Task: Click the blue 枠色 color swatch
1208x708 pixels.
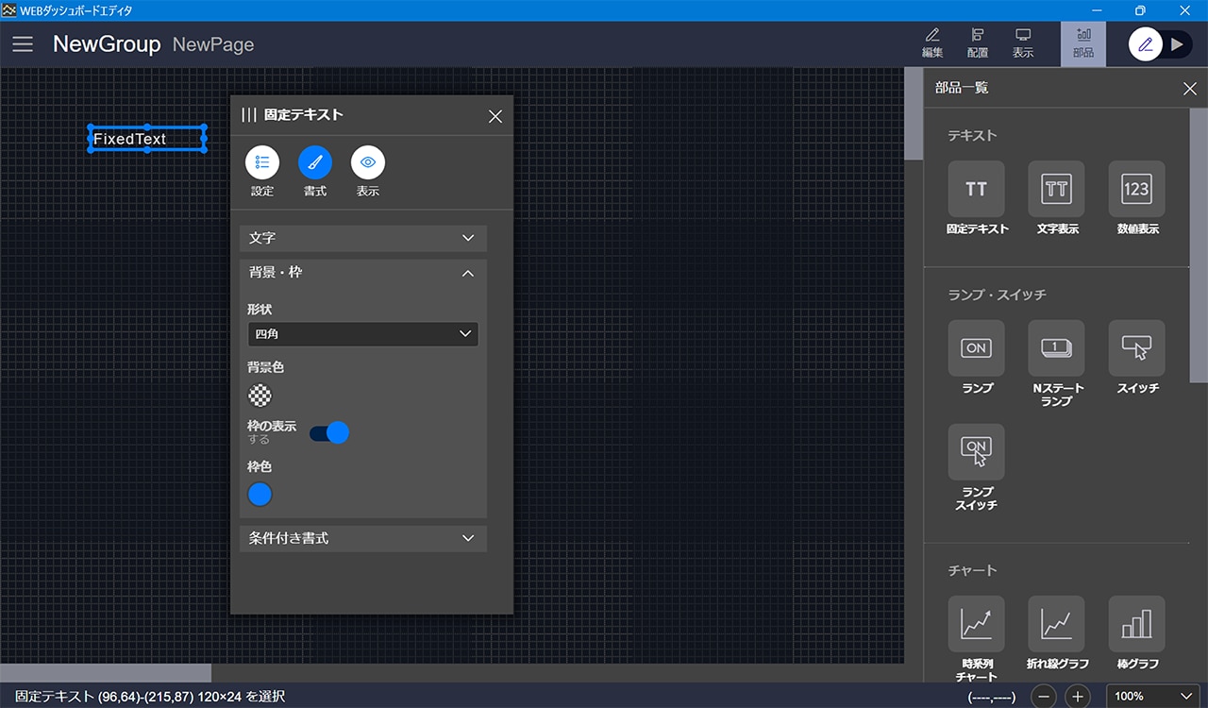Action: click(x=260, y=494)
